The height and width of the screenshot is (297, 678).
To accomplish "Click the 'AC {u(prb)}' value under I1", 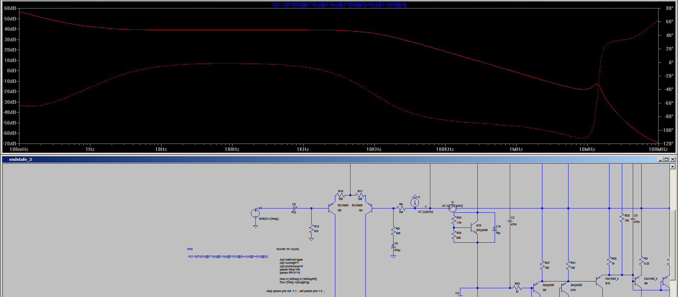I will tap(425, 212).
